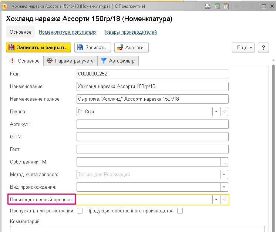Click into the Комментарий text box
Viewport: 276px width, 232px height.
tap(137, 229)
